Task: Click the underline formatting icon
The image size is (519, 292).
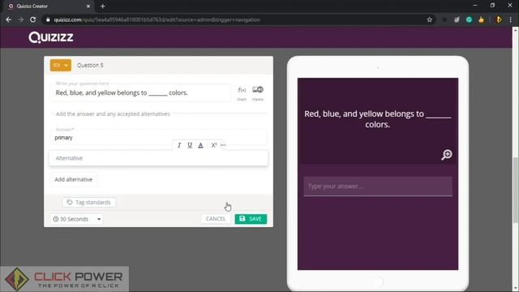Action: tap(190, 145)
